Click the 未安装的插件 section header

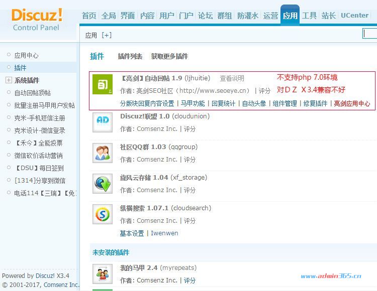(x=111, y=252)
